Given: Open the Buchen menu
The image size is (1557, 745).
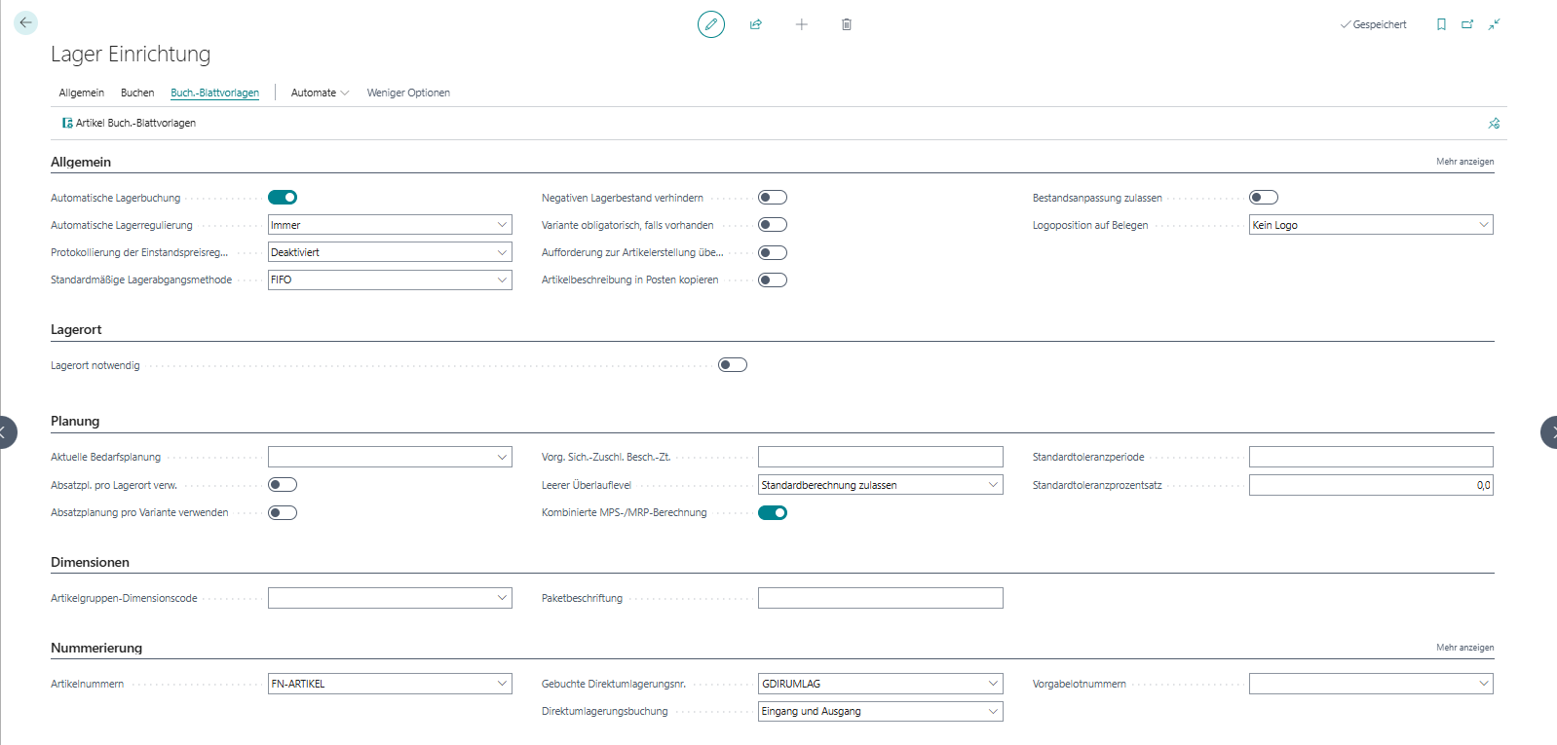Looking at the screenshot, I should tap(137, 93).
